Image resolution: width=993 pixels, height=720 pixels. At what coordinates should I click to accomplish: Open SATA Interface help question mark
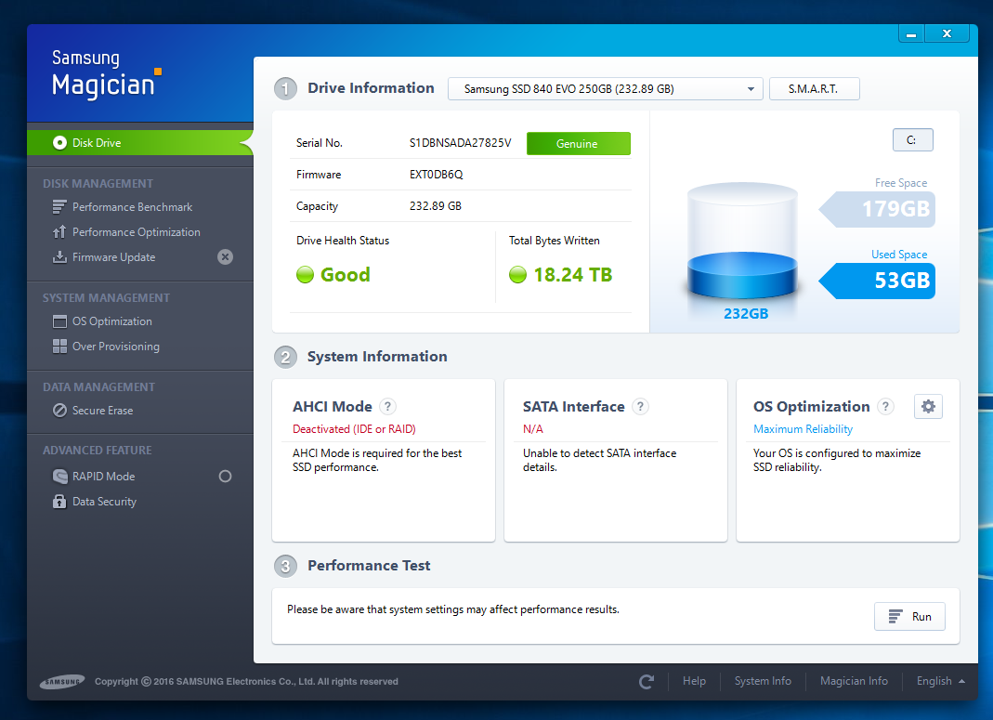coord(640,407)
